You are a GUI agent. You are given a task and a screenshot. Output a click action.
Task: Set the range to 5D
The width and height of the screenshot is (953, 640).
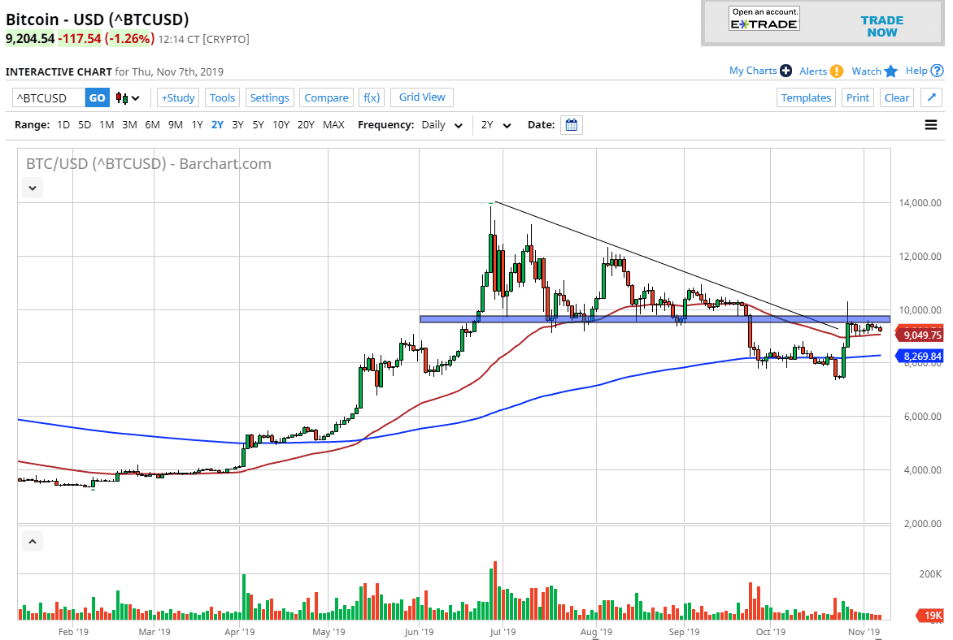pyautogui.click(x=84, y=124)
